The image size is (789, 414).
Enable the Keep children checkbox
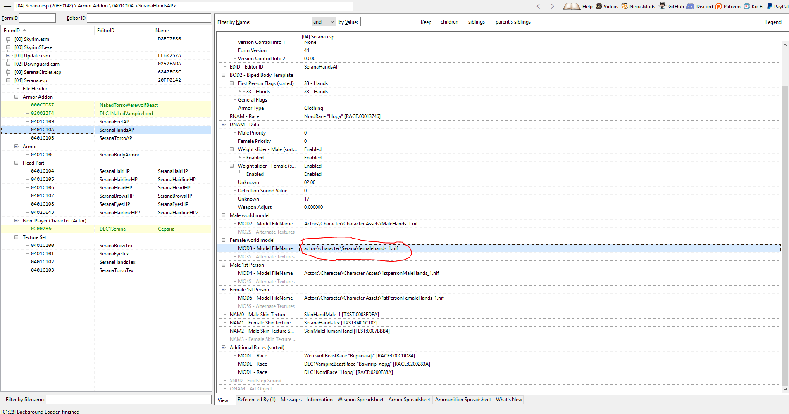436,22
